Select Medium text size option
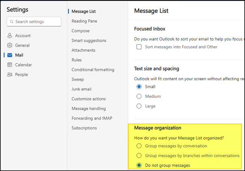 pyautogui.click(x=139, y=96)
